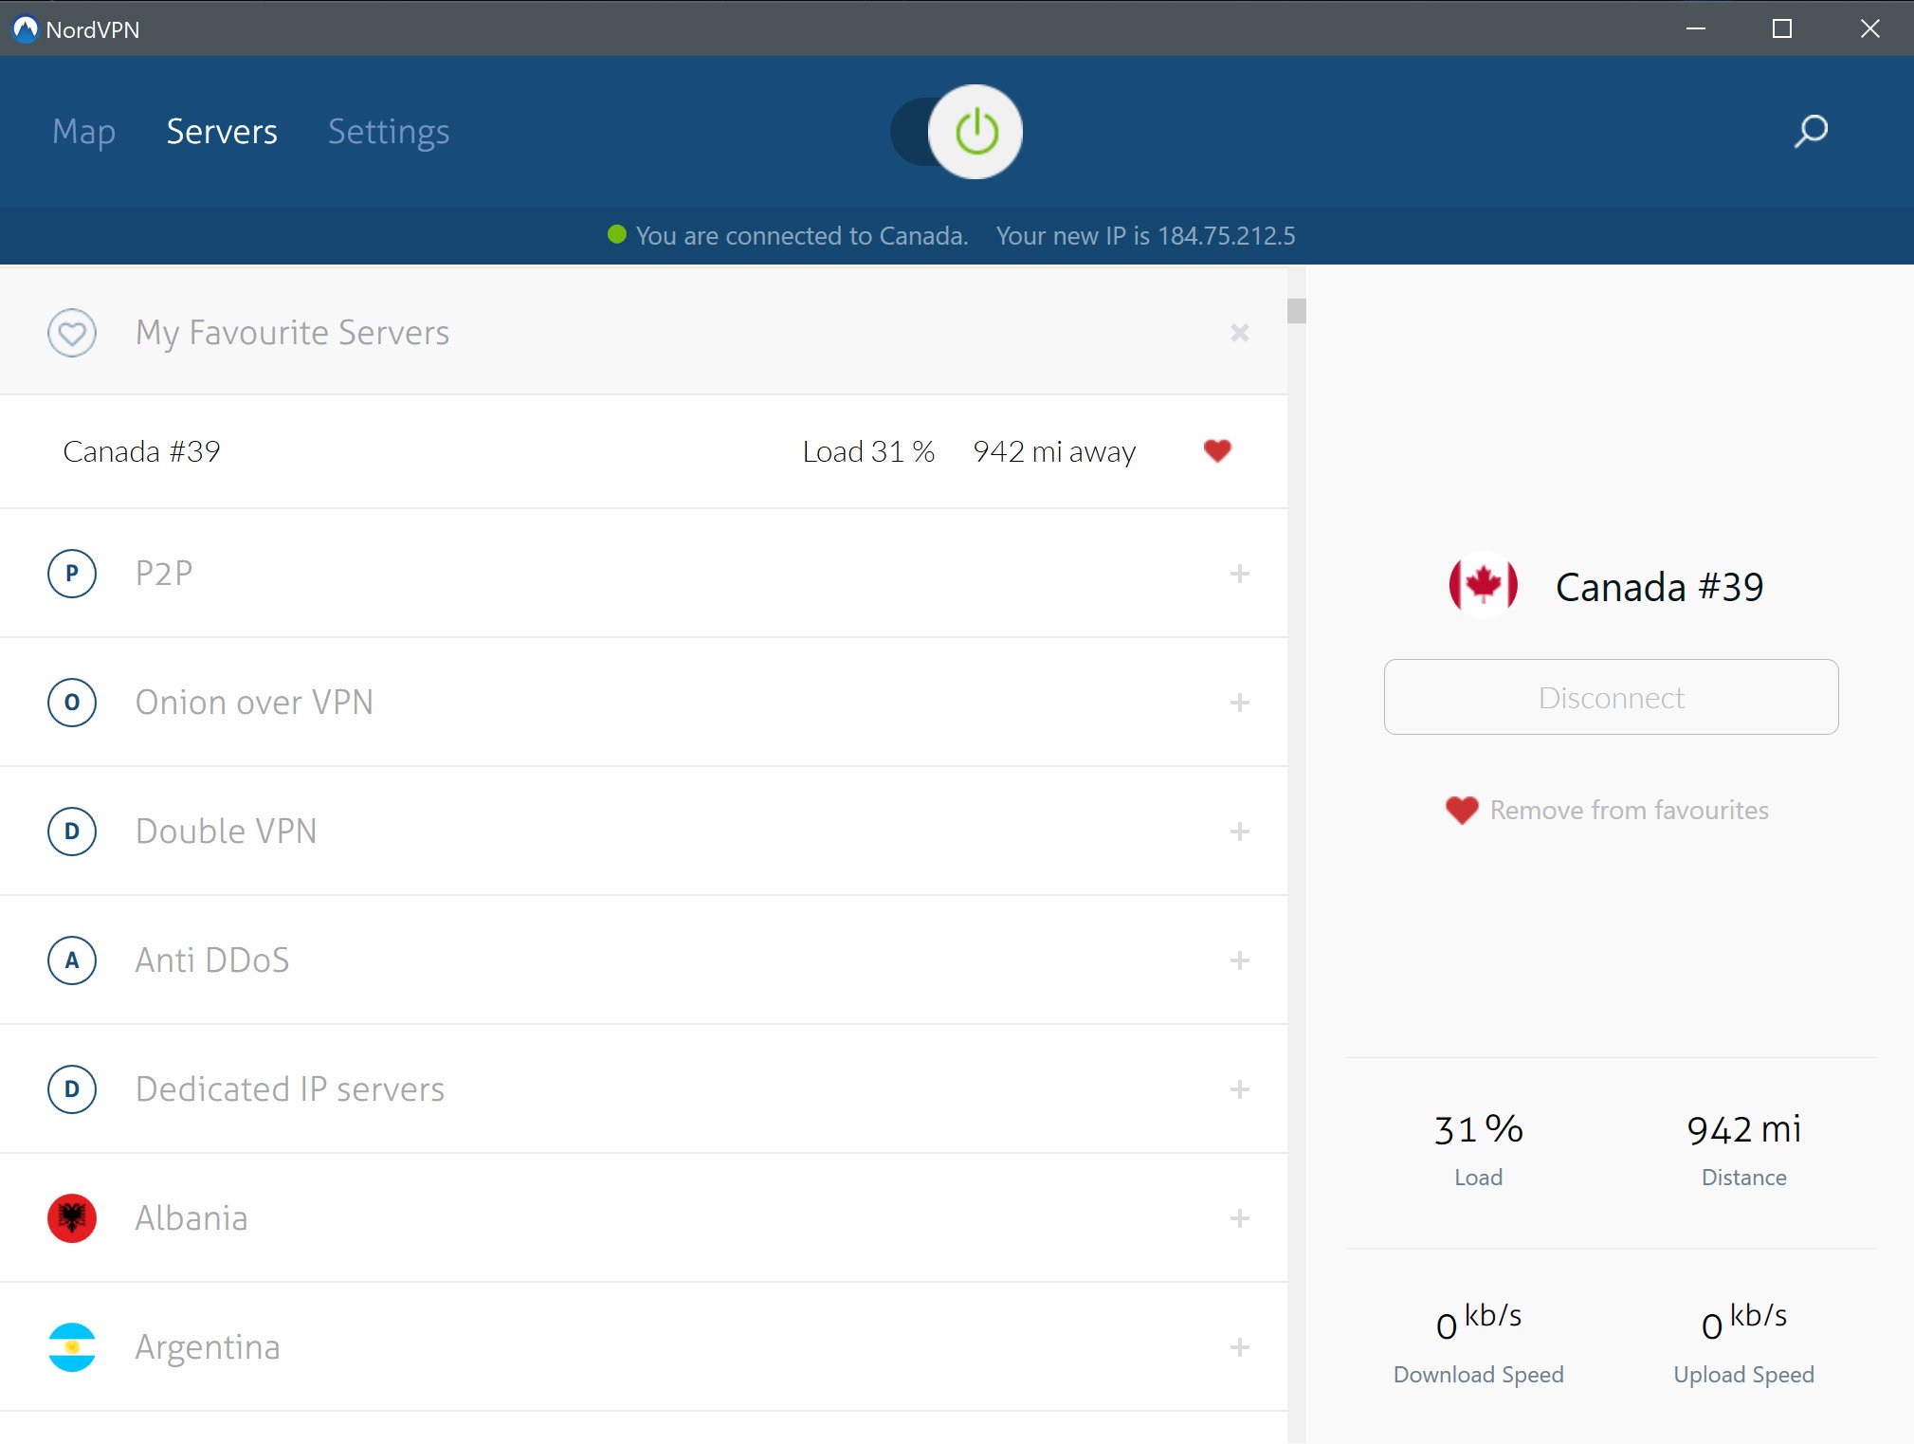Screen dimensions: 1914x1444
Task: Click the Argentina flag icon
Action: pyautogui.click(x=72, y=1347)
